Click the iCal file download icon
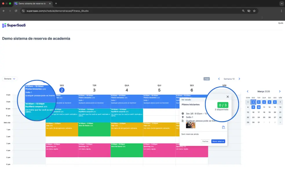 tap(223, 127)
